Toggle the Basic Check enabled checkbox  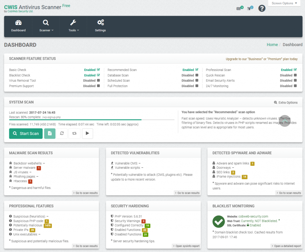[x=98, y=70]
